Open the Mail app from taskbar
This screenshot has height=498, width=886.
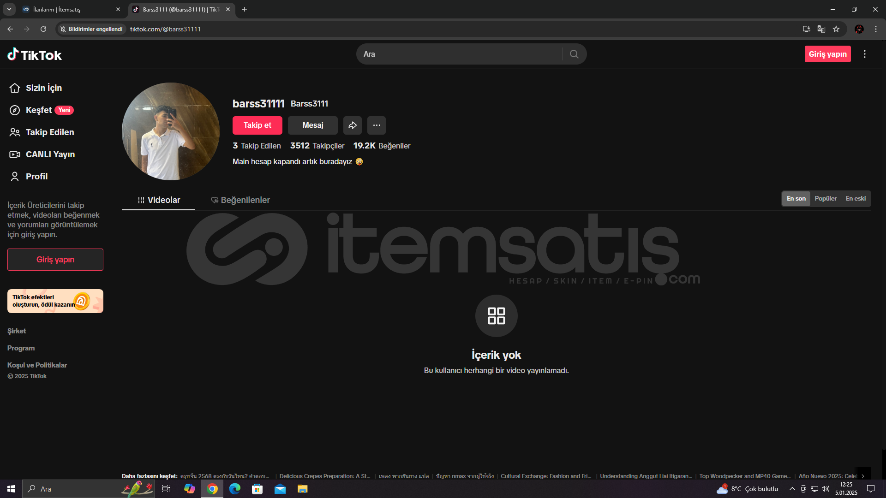click(280, 489)
